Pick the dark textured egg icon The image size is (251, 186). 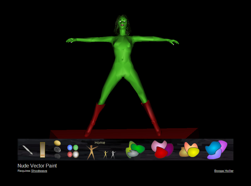[x=57, y=156]
